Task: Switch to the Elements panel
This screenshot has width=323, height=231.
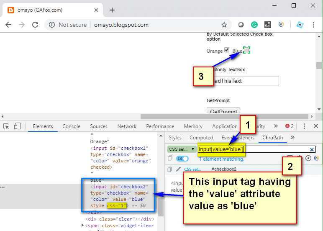Action: pos(43,126)
